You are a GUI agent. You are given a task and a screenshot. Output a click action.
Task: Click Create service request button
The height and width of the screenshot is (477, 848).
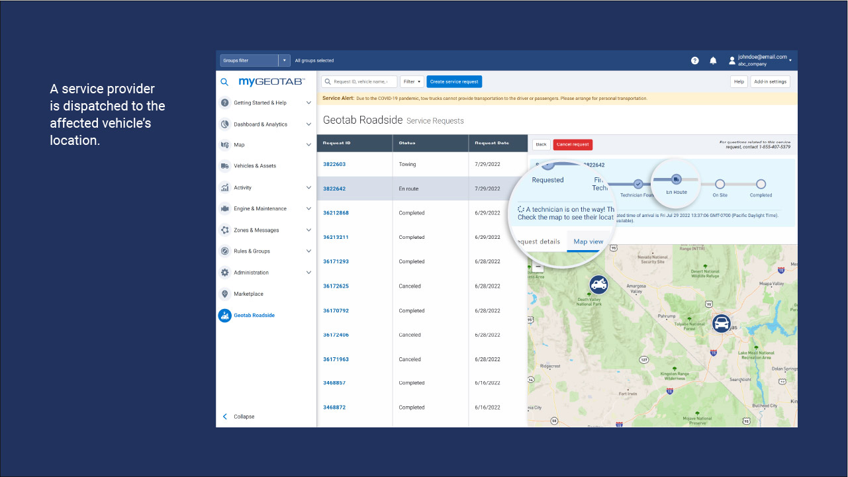[x=454, y=81]
